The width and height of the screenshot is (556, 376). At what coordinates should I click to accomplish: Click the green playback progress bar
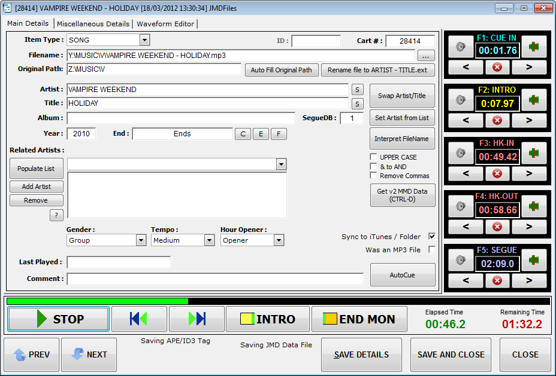tap(97, 301)
